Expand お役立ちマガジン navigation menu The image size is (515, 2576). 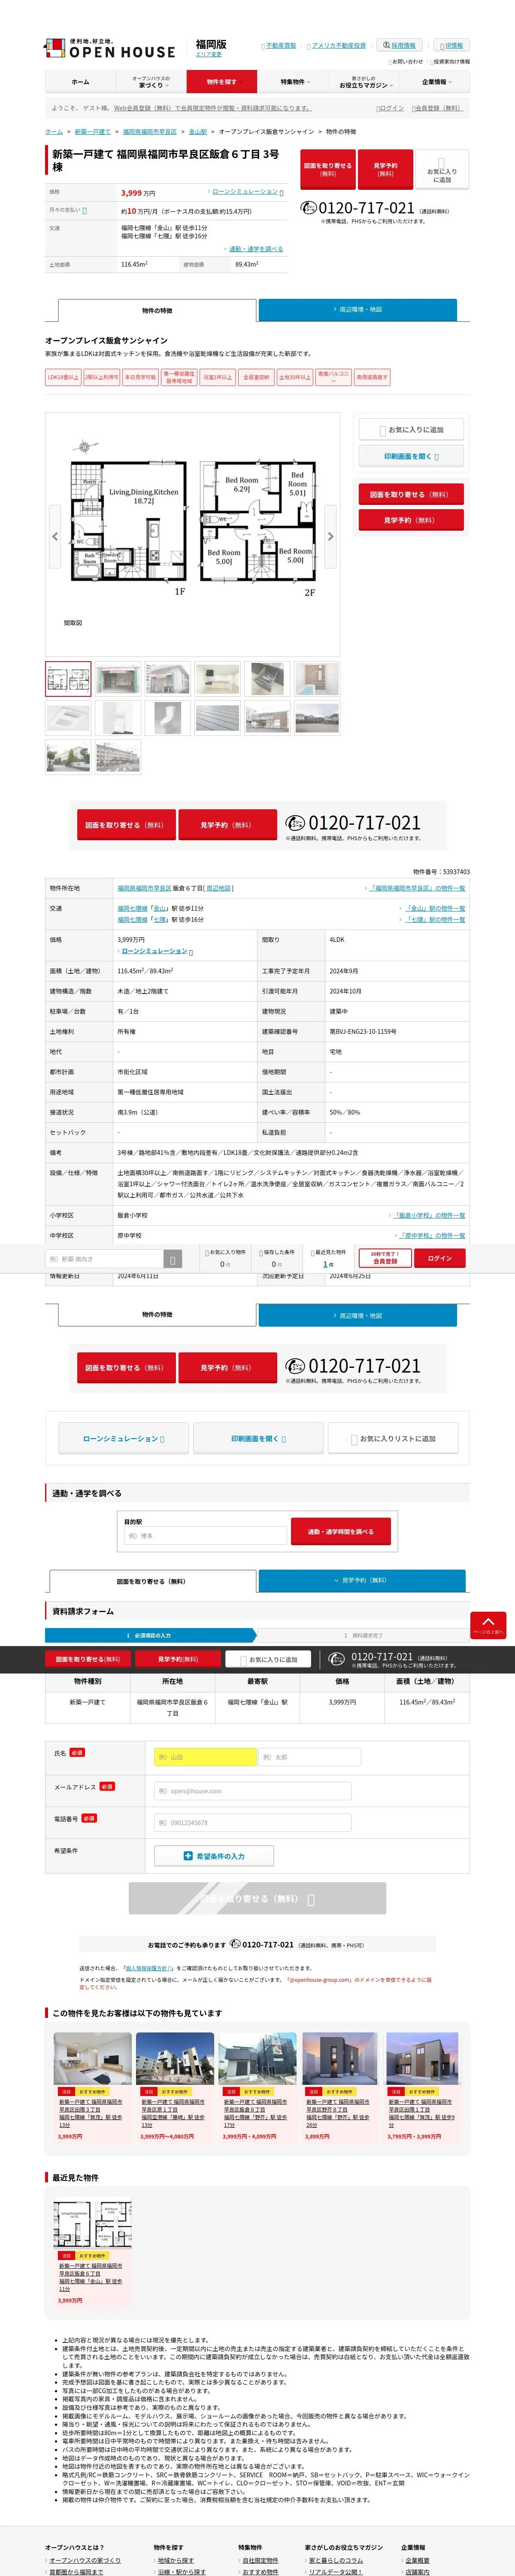(x=364, y=82)
